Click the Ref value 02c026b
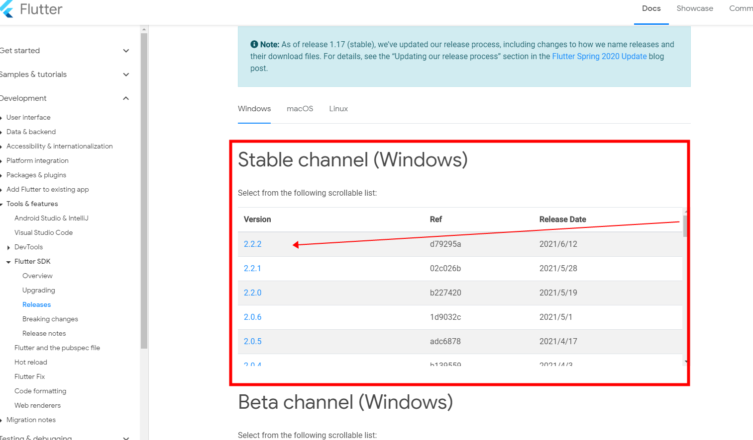Screen dimensions: 753x440 pyautogui.click(x=445, y=269)
